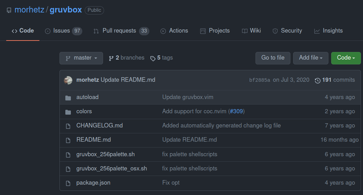The width and height of the screenshot is (363, 195).
Task: Open the Update README.md commit message in the header
Action: coord(128,80)
